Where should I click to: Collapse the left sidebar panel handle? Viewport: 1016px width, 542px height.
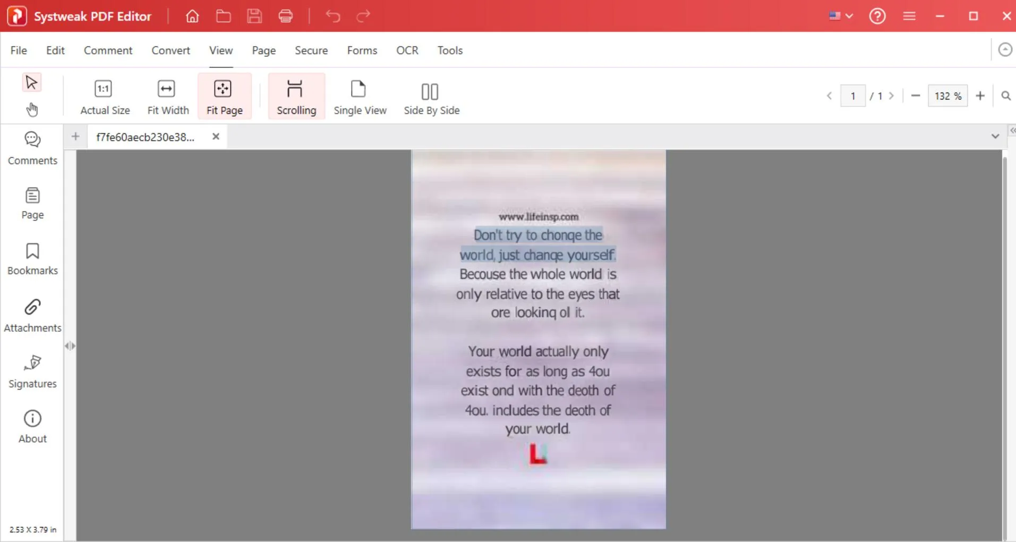tap(70, 346)
